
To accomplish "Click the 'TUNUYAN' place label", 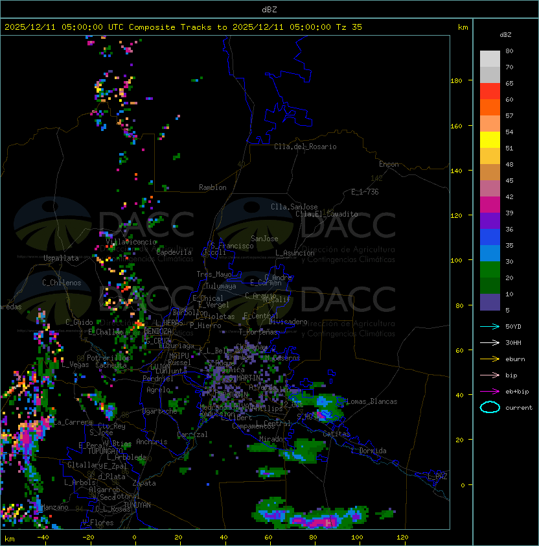I will pyautogui.click(x=137, y=505).
